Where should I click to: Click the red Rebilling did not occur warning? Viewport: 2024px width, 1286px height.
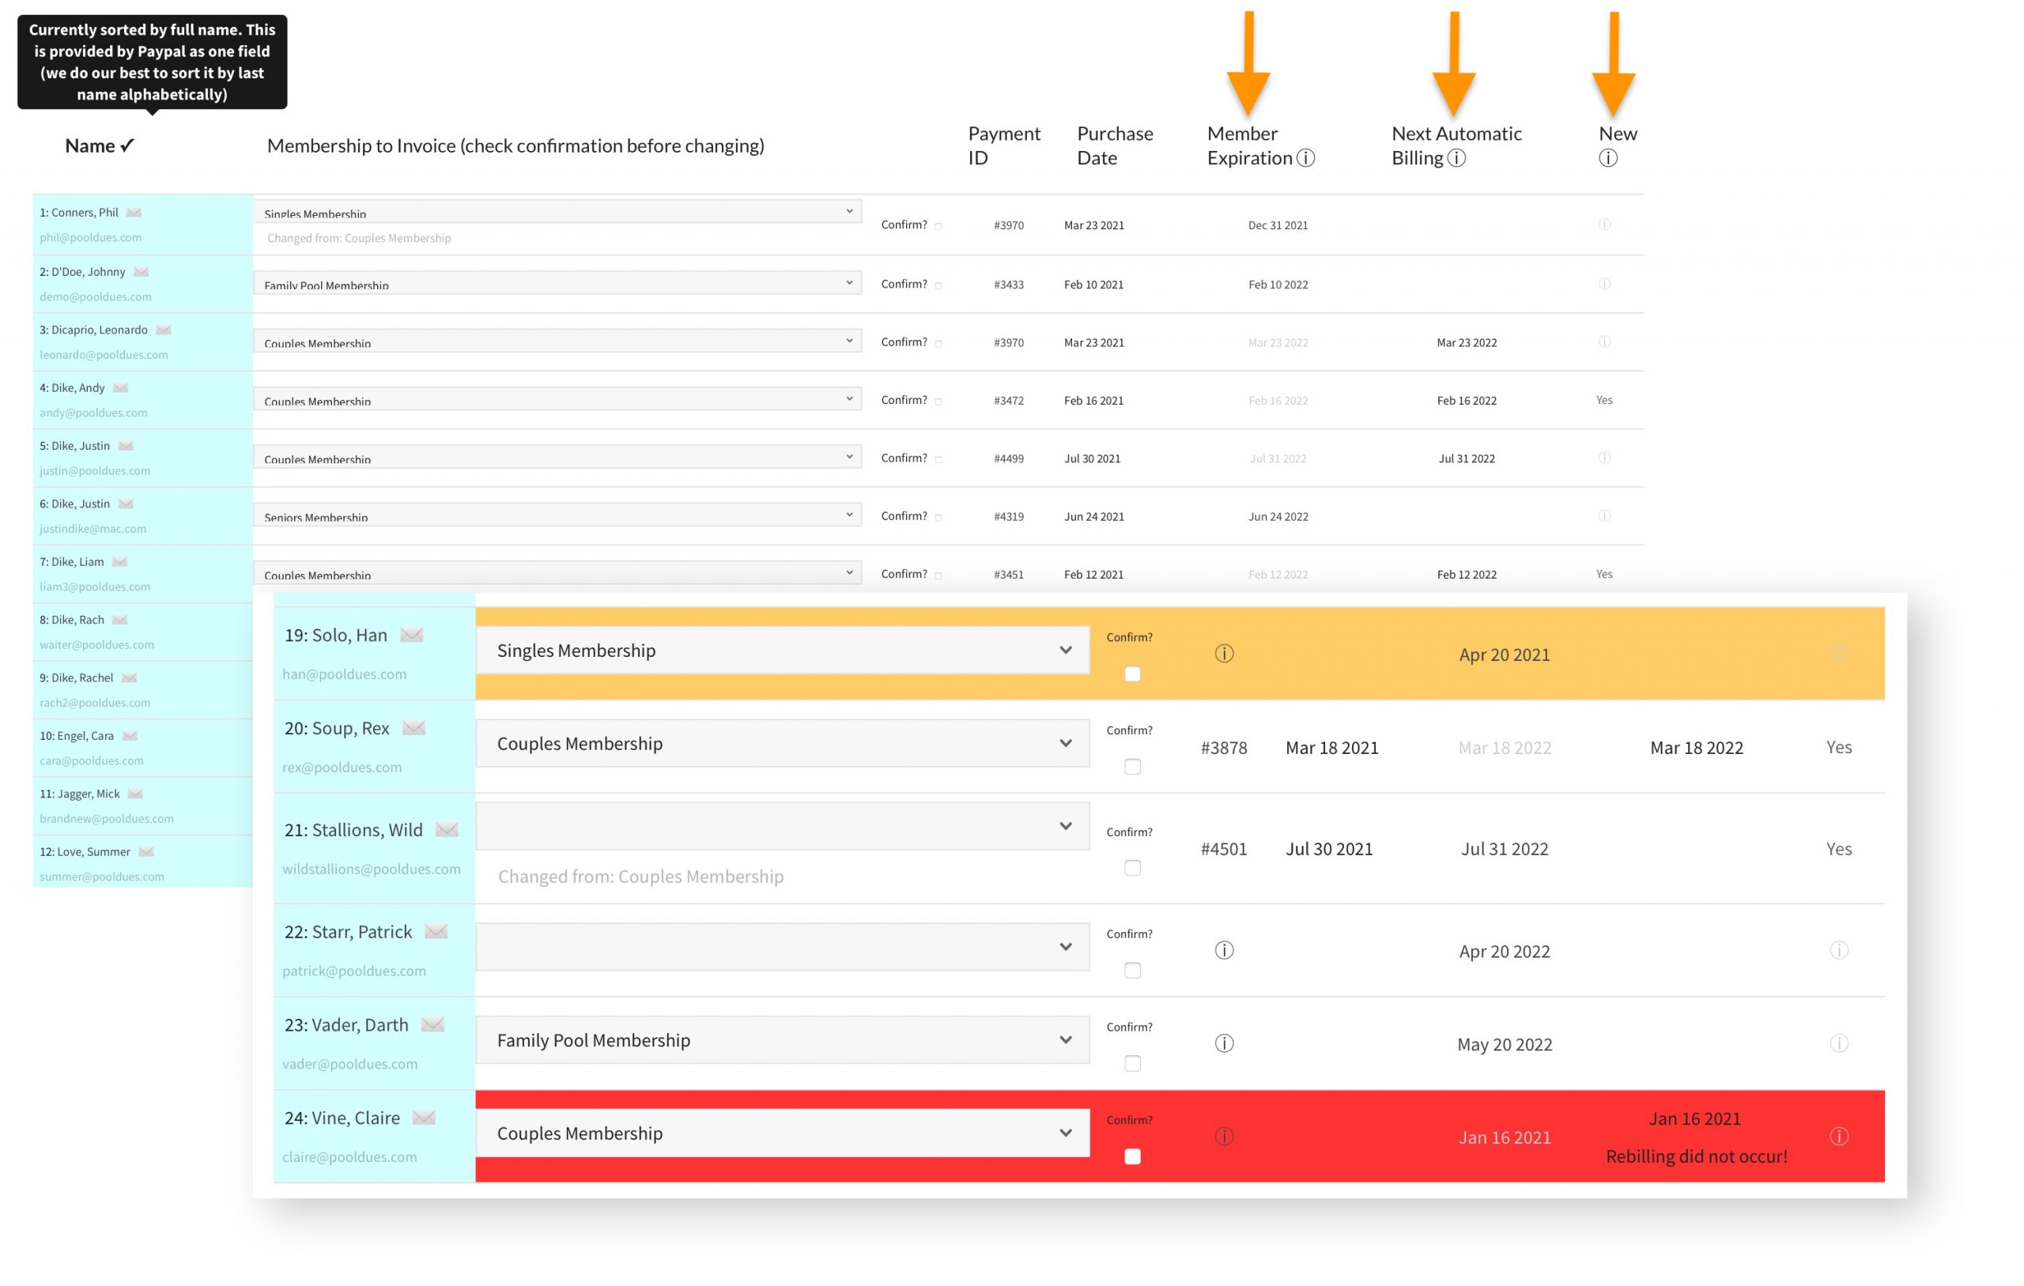[x=1695, y=1156]
